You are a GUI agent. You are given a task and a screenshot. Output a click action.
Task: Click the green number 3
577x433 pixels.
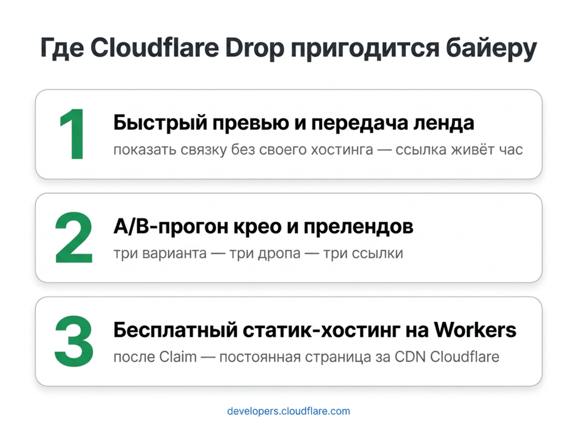(x=74, y=341)
